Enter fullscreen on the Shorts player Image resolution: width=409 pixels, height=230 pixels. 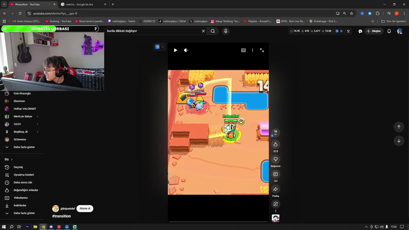point(262,50)
